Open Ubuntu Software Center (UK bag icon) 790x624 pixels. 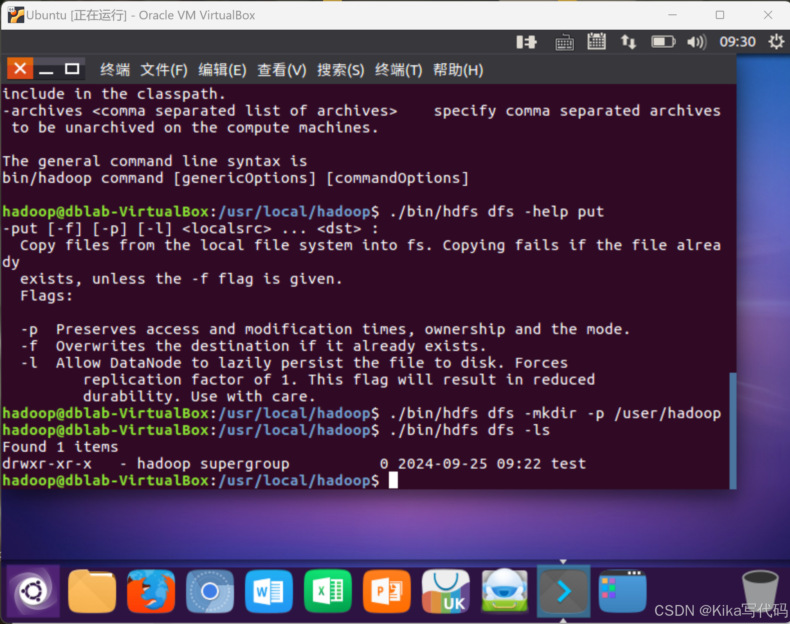(445, 591)
